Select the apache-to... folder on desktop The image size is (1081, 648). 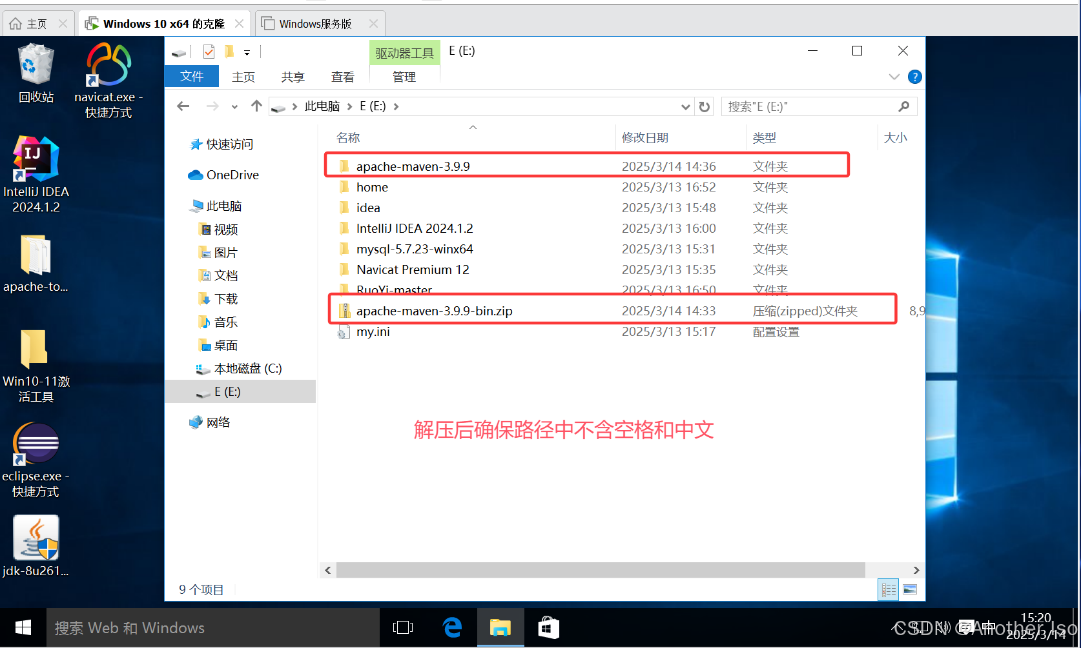coord(36,264)
